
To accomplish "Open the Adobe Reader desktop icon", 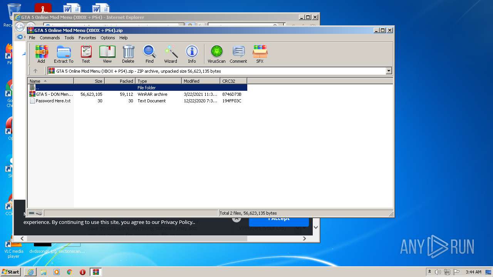I will (43, 8).
